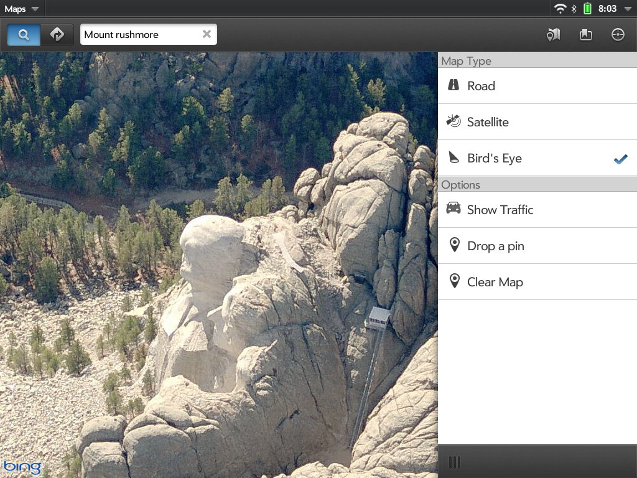The width and height of the screenshot is (637, 478).
Task: Select the search mode magnifier button
Action: click(24, 35)
